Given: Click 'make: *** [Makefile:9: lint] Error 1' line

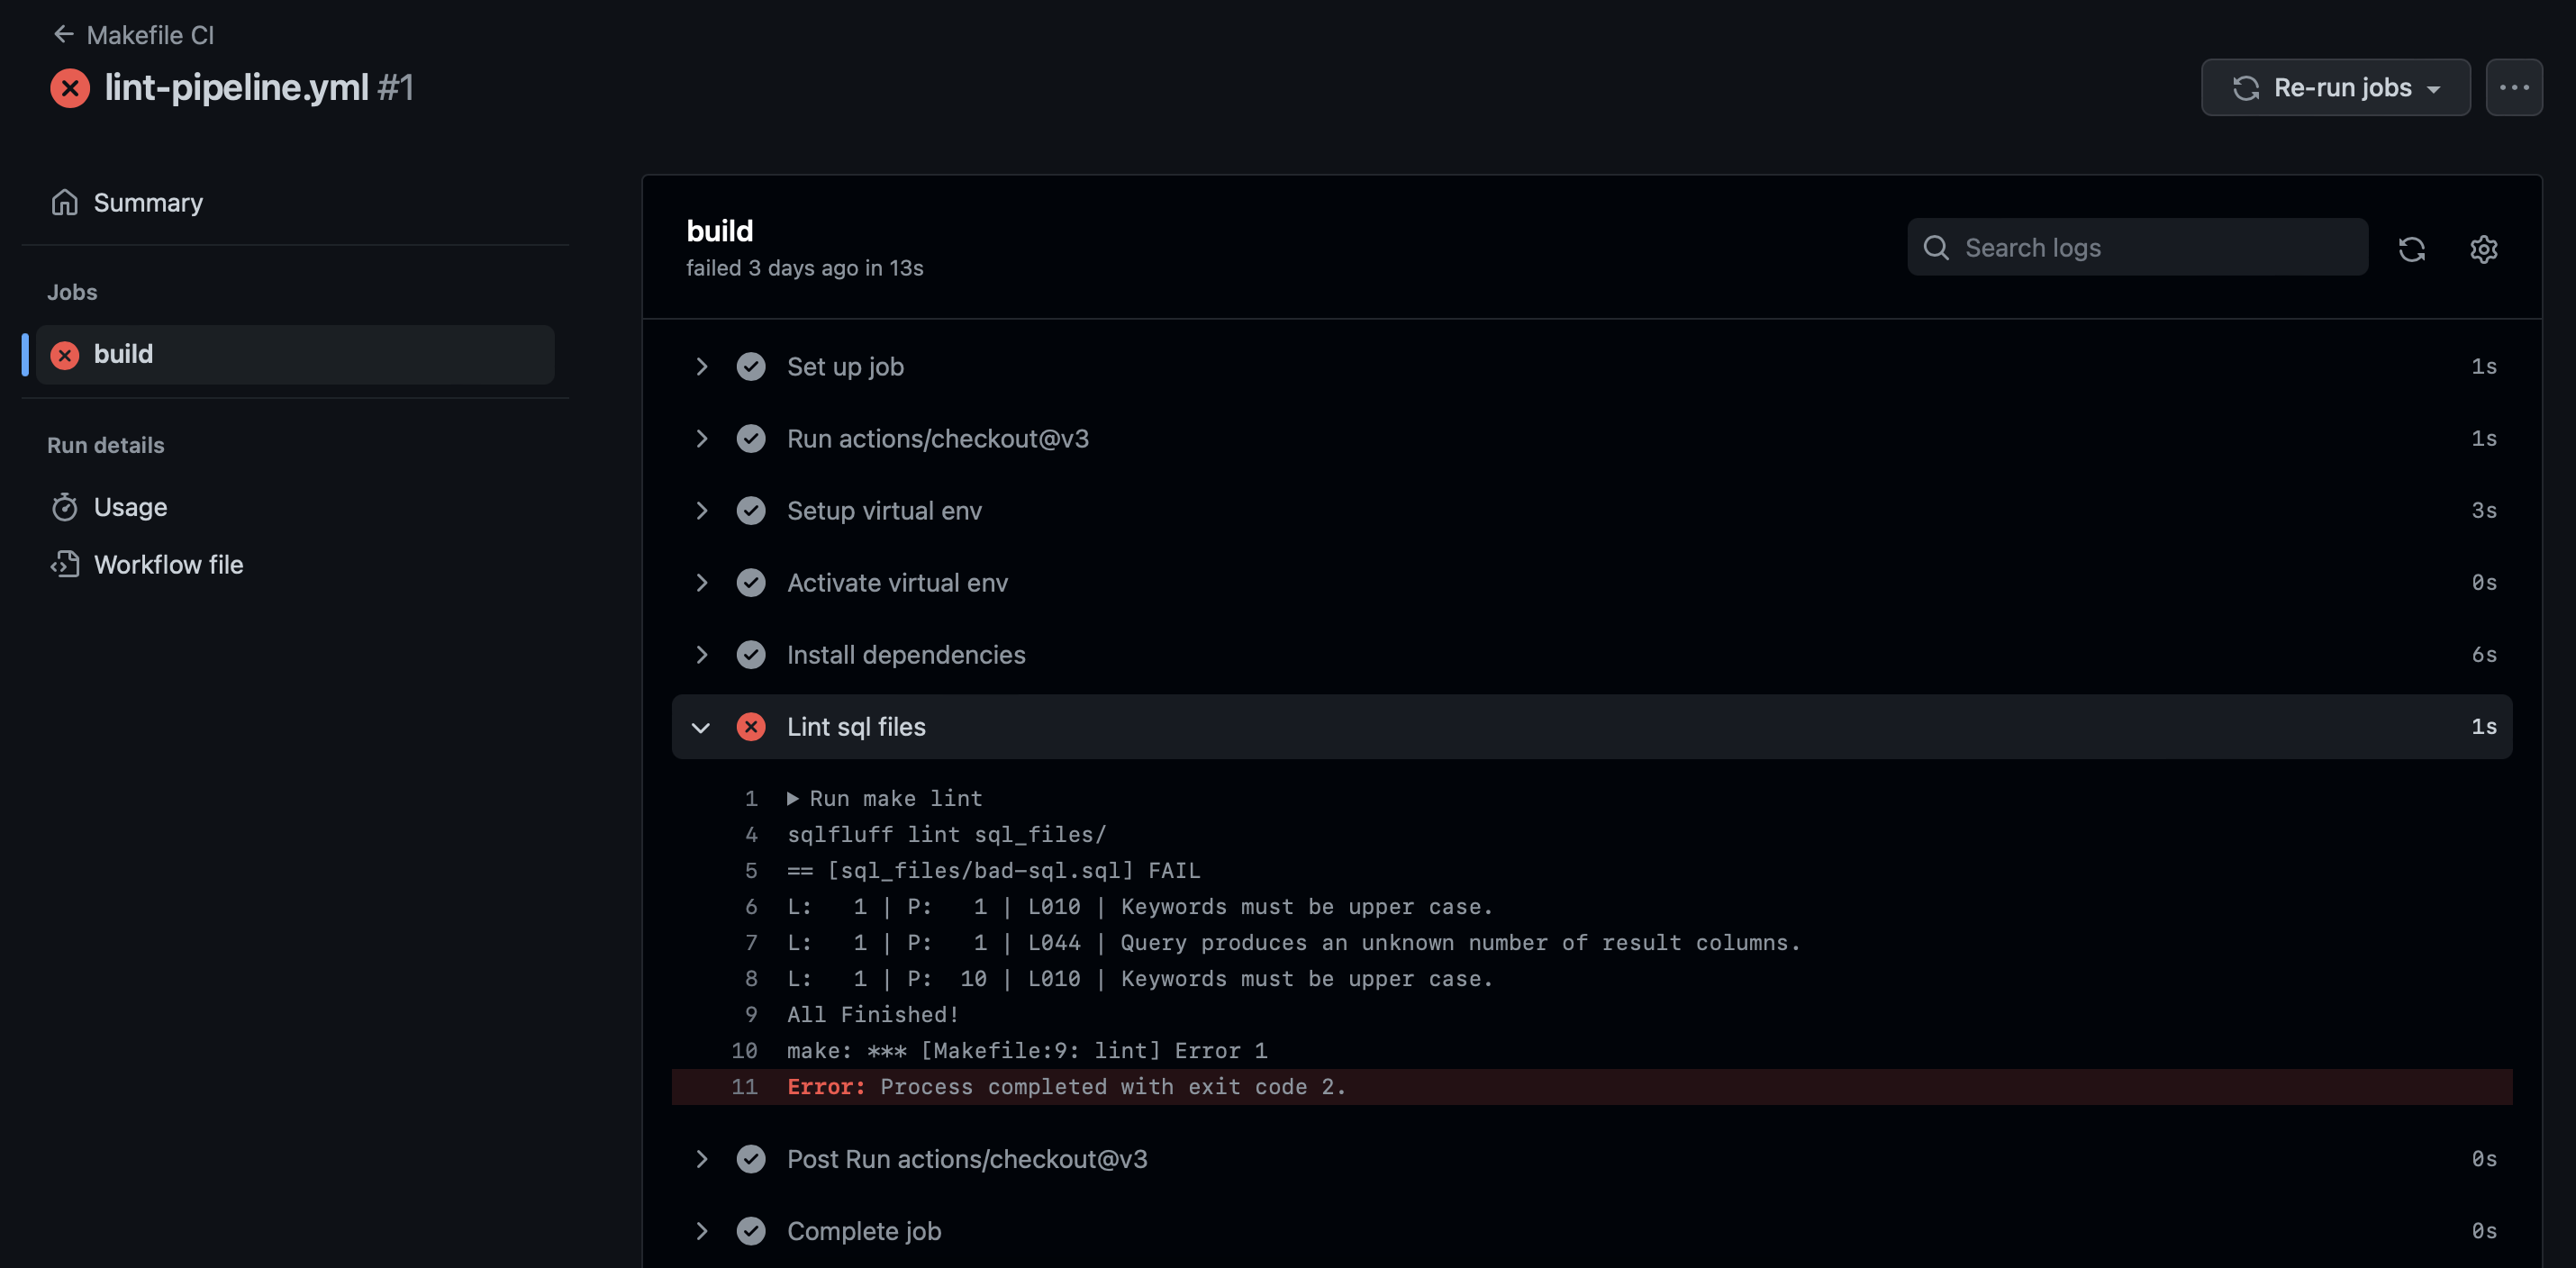Looking at the screenshot, I should point(1027,1051).
